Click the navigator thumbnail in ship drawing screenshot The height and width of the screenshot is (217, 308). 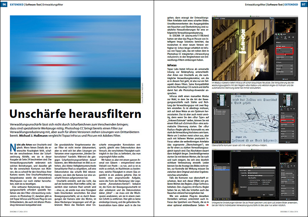[288, 99]
